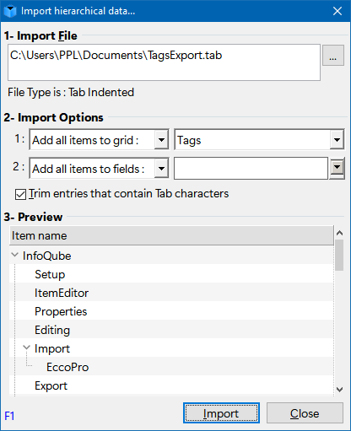Click scrollbar down arrow in preview list
This screenshot has height=431, width=351.
click(339, 390)
